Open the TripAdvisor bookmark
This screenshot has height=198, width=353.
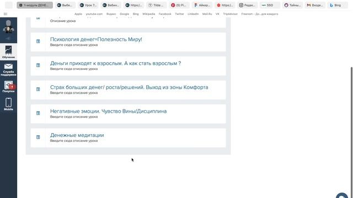pos(231,14)
